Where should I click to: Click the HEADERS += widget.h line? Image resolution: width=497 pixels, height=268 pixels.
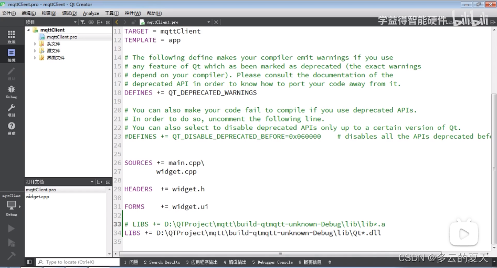164,189
